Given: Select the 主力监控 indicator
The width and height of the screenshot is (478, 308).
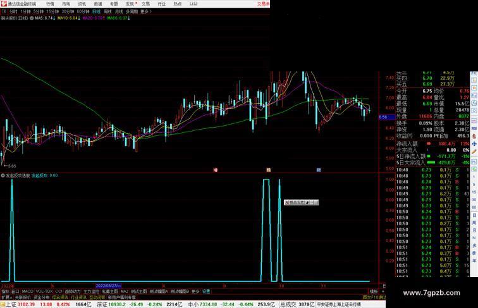Looking at the screenshot, I should pyautogui.click(x=91, y=292).
